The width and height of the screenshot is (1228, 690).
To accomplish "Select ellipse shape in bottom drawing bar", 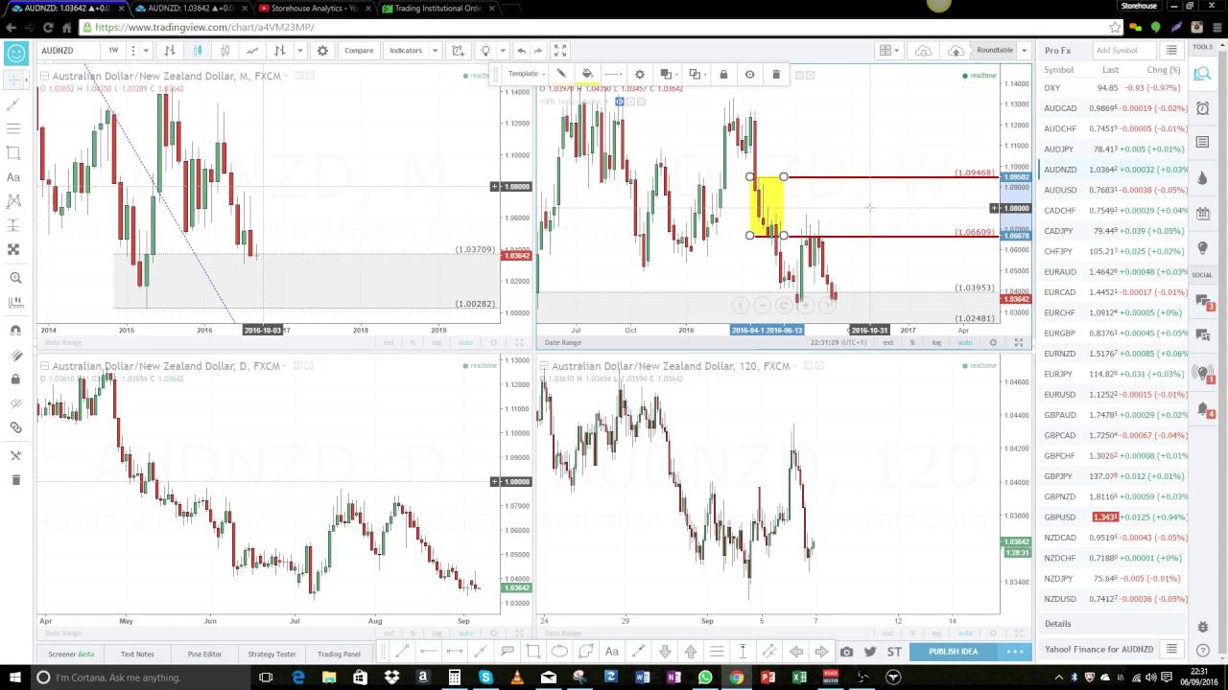I will pyautogui.click(x=559, y=652).
